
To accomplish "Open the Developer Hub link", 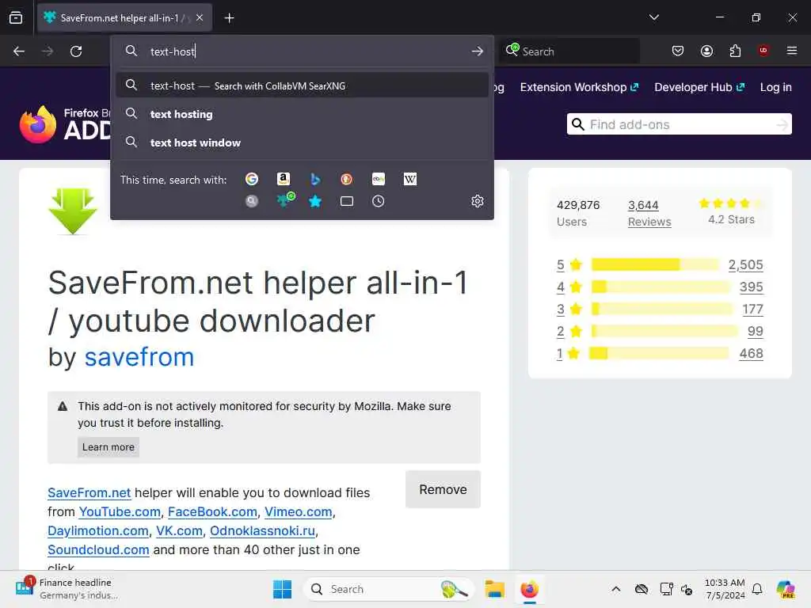I will point(699,87).
